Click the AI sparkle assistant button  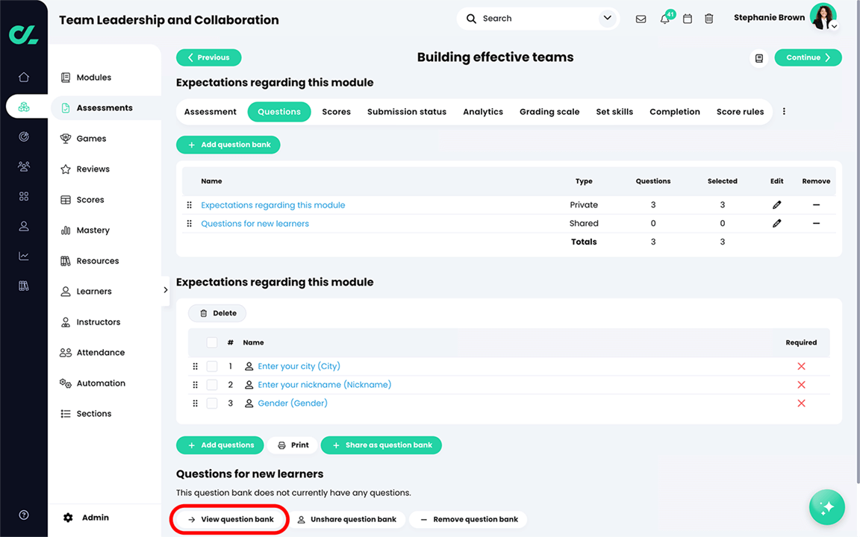(826, 507)
